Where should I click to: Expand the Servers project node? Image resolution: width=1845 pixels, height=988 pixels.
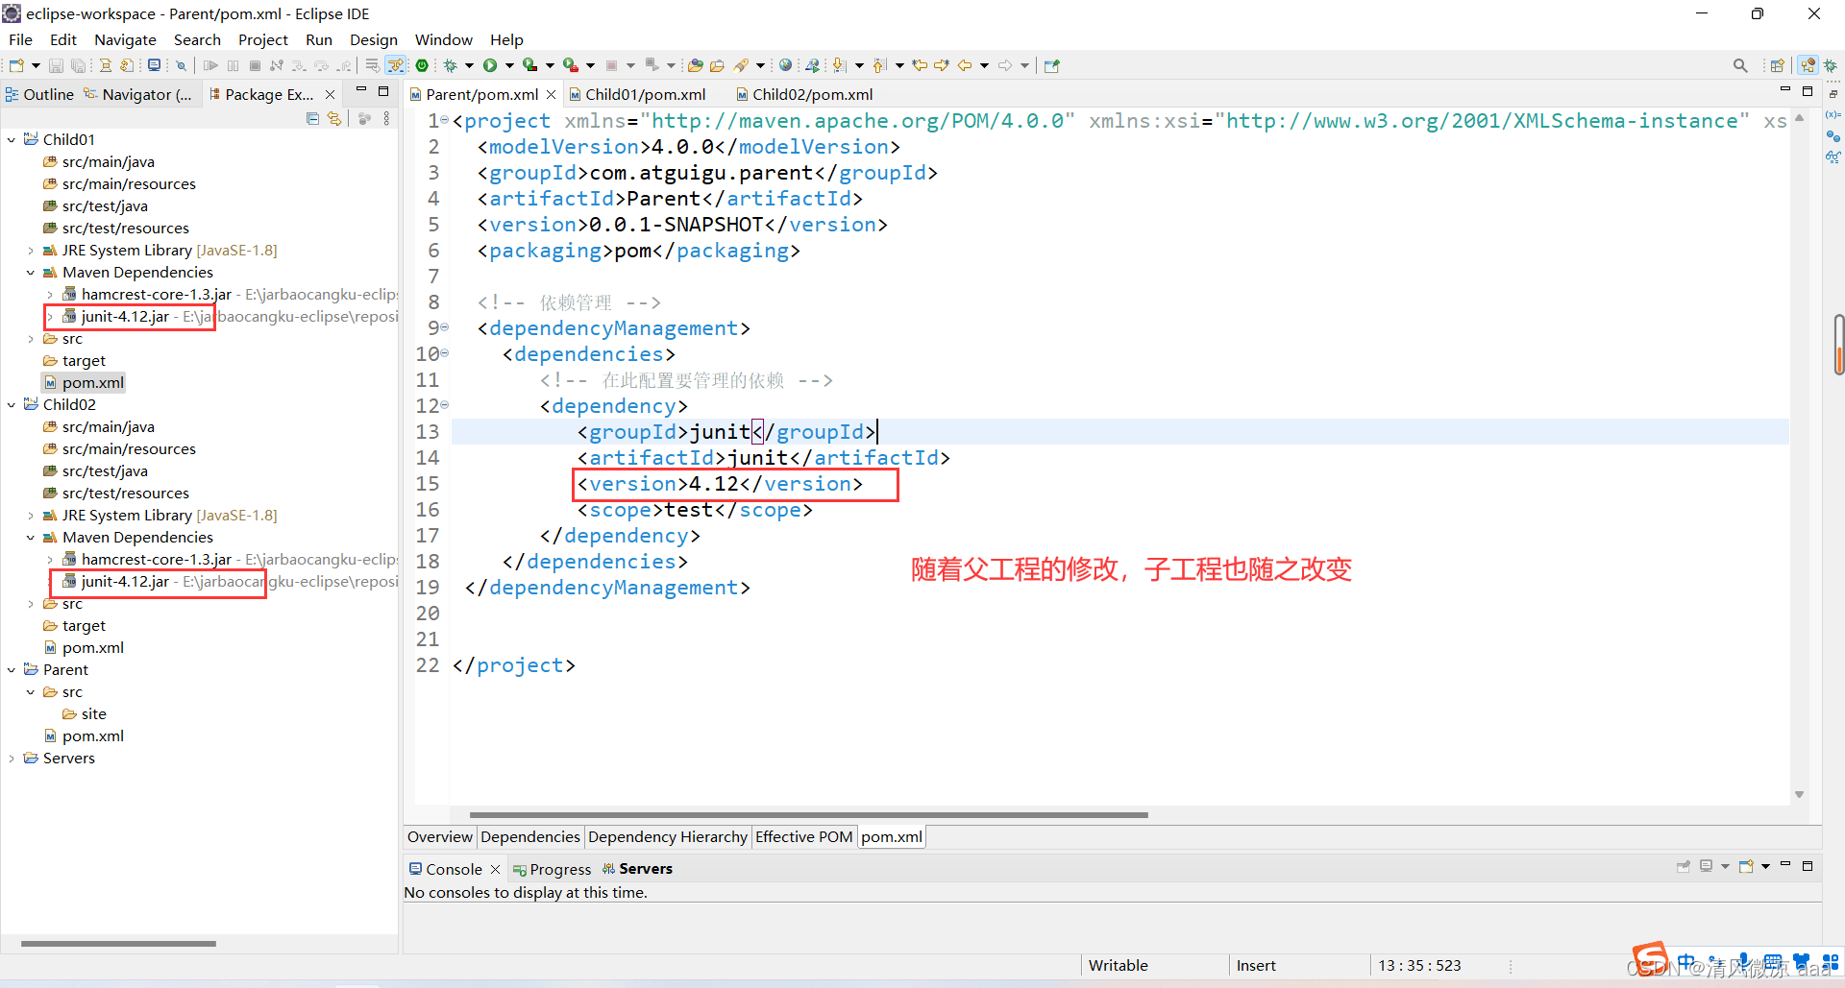tap(12, 759)
